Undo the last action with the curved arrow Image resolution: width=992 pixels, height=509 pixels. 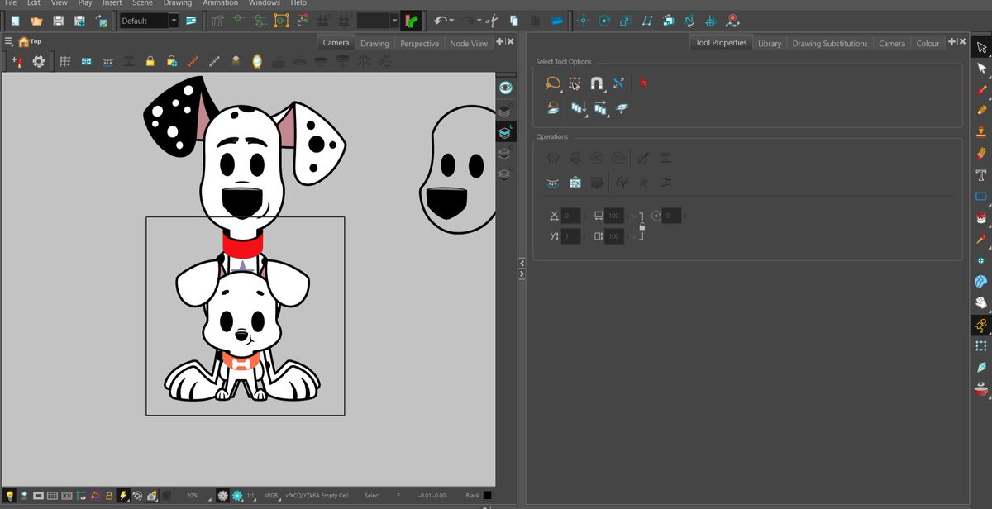pos(439,21)
